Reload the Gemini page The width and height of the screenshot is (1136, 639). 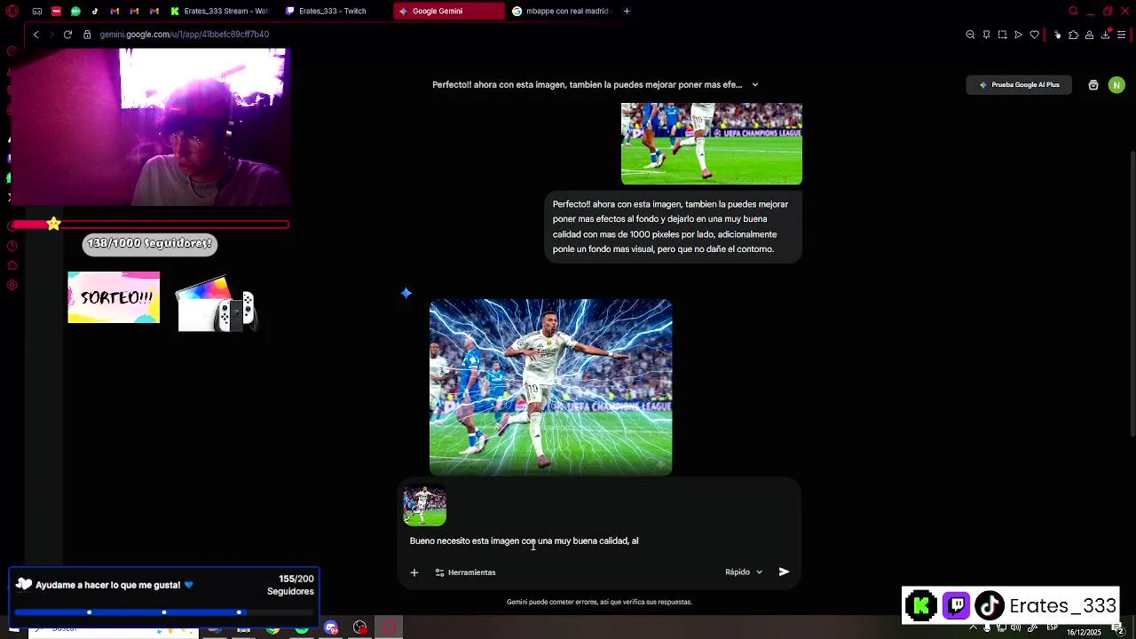click(67, 35)
